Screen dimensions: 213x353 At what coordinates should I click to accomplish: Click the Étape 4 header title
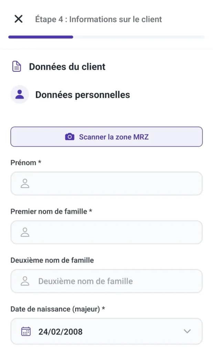(x=98, y=19)
